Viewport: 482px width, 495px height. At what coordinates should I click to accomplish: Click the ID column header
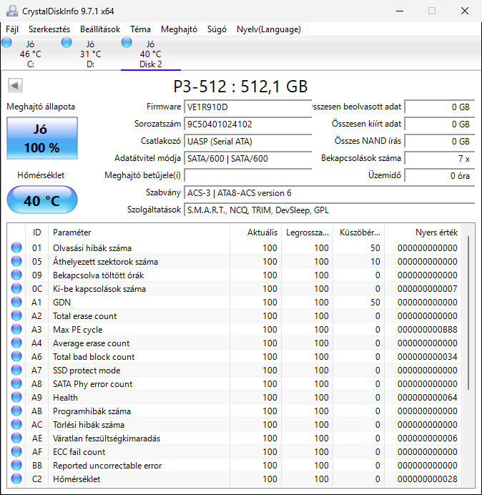[37, 232]
